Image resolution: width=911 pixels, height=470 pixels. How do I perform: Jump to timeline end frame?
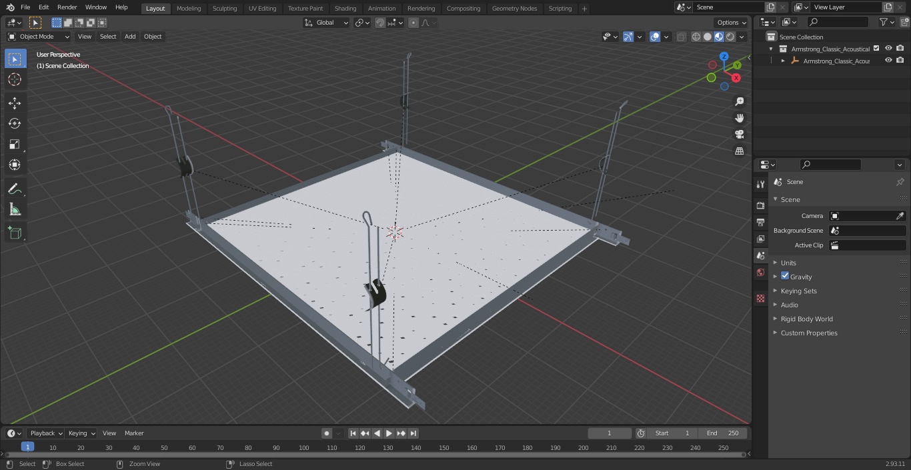pyautogui.click(x=413, y=433)
